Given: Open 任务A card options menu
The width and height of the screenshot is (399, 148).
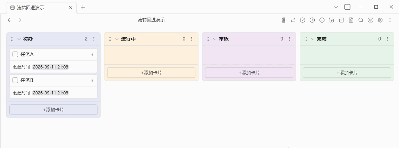Looking at the screenshot, I should click(x=92, y=55).
